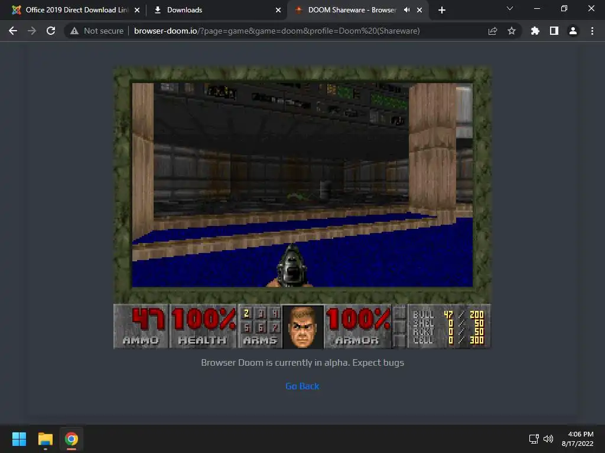Open the Chrome profile menu
This screenshot has height=453, width=605.
pos(573,31)
